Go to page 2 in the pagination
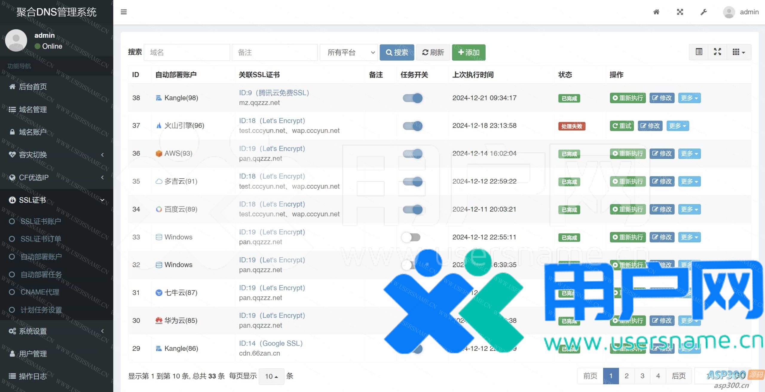The width and height of the screenshot is (765, 392). [x=627, y=376]
